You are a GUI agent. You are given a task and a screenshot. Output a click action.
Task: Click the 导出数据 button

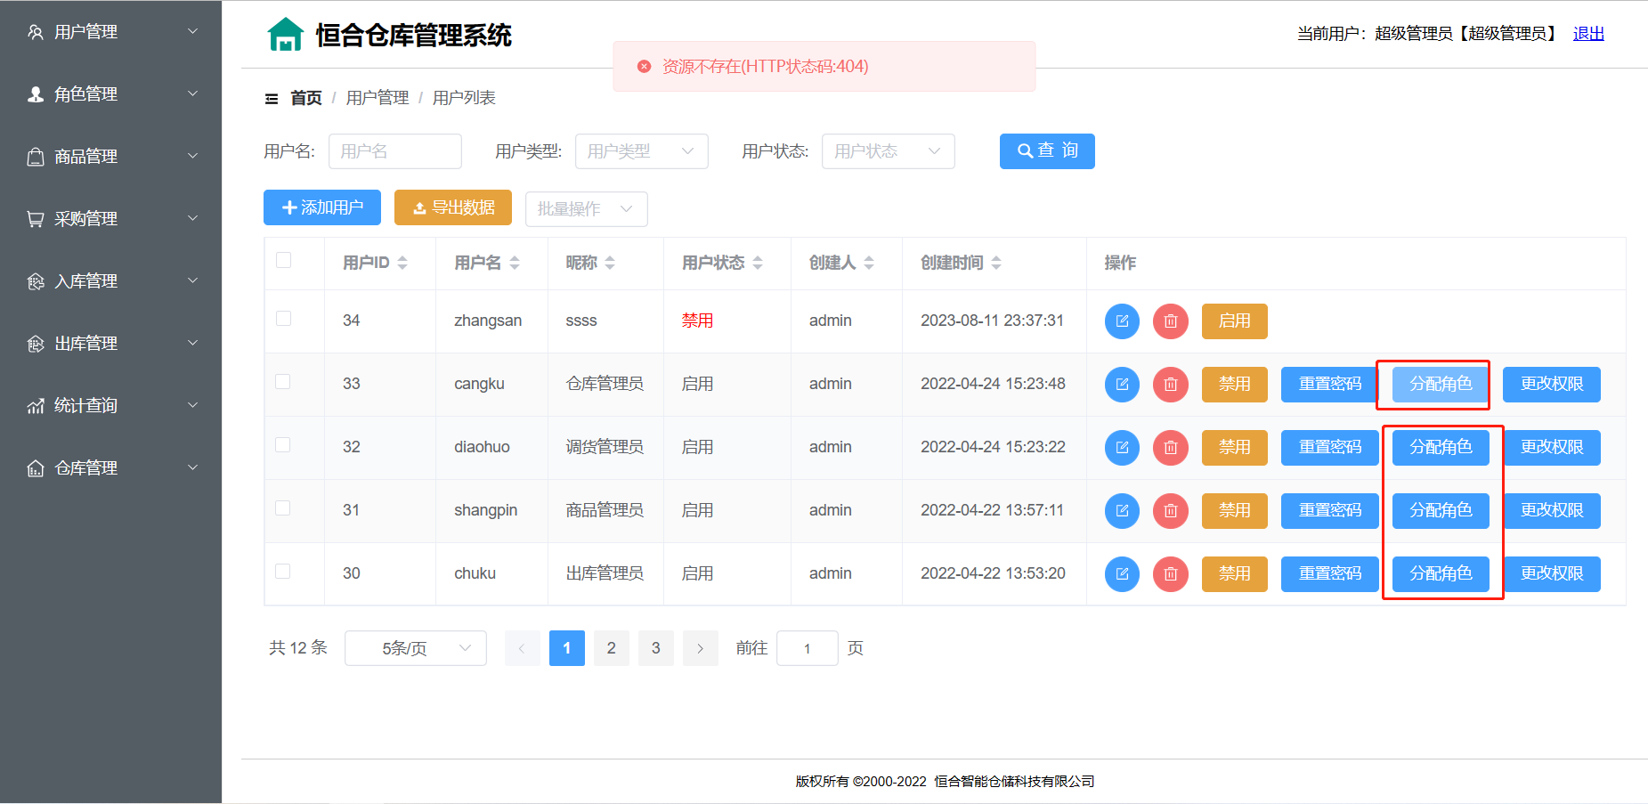click(x=453, y=207)
